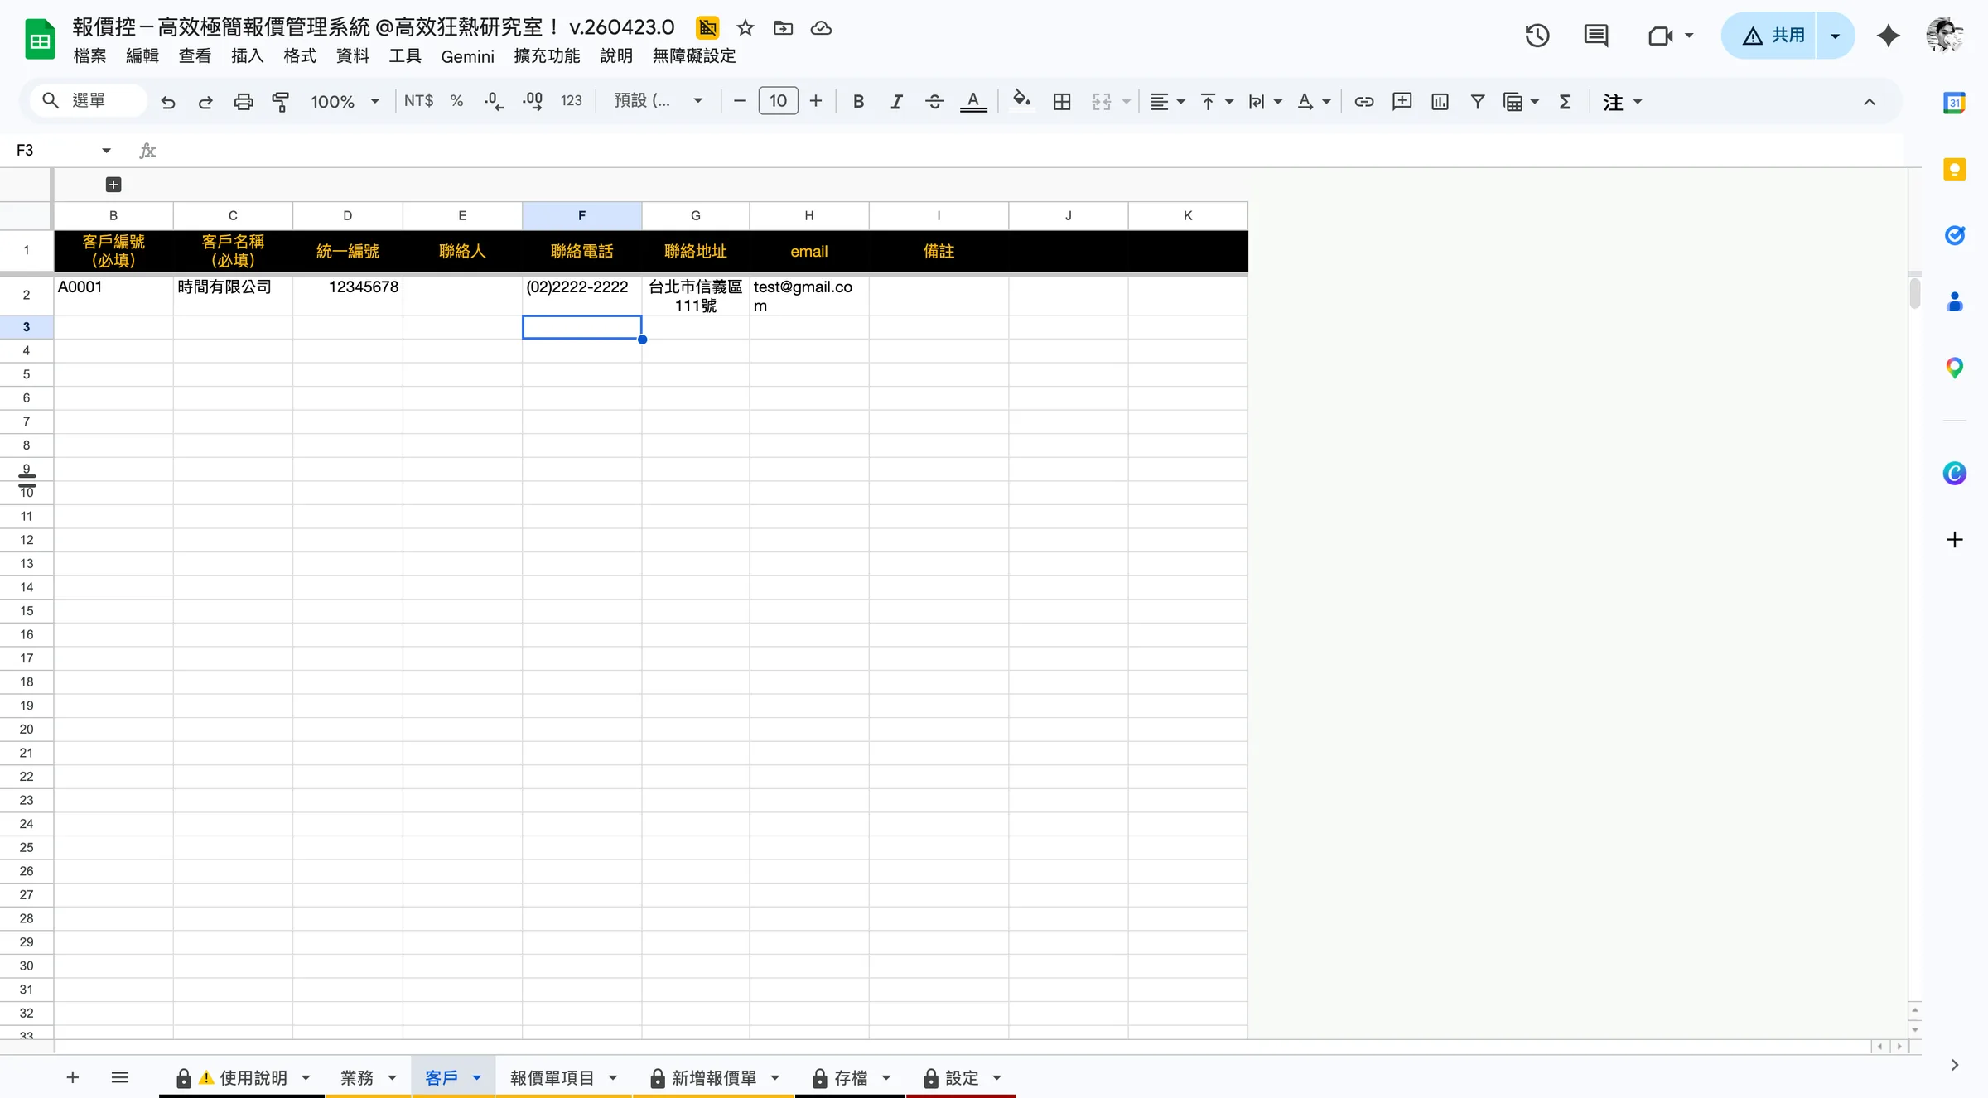Toggle bold formatting

(858, 102)
